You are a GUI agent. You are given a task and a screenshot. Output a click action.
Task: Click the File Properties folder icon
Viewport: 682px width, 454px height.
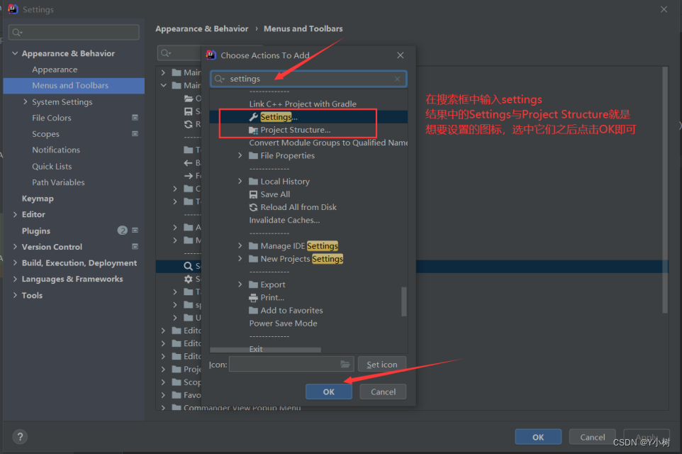pos(254,156)
